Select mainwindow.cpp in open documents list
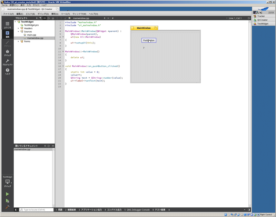The image size is (276, 217). click(33, 149)
